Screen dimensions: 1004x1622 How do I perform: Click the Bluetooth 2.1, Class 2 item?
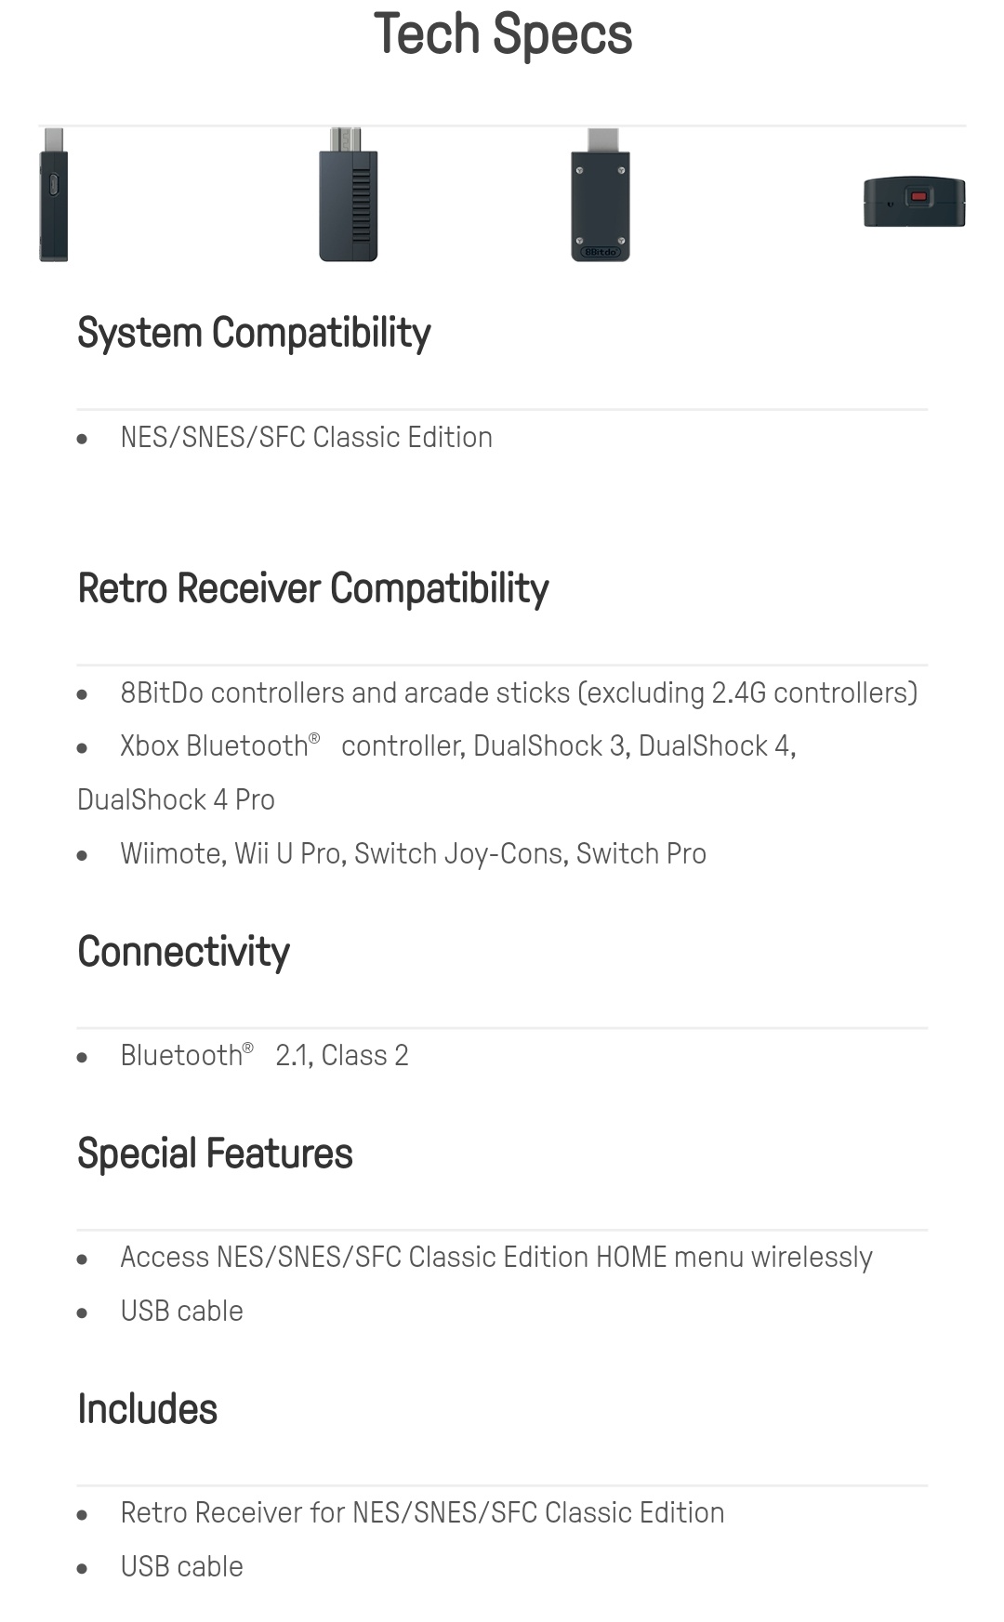point(265,1056)
